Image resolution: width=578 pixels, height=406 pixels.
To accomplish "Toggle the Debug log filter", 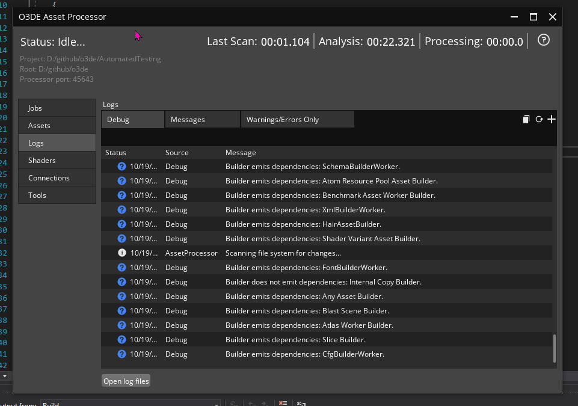I will pos(132,118).
